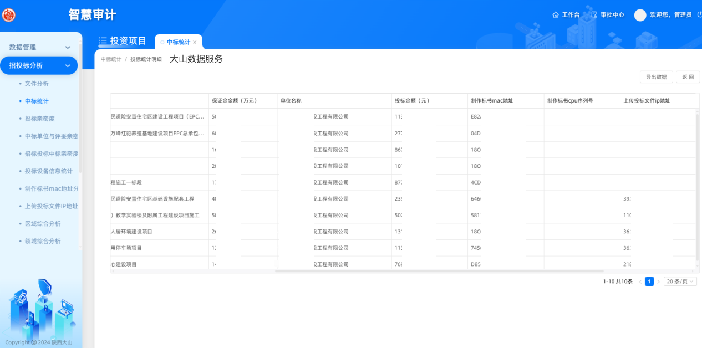Open 区域综合分析 menu item

[43, 224]
